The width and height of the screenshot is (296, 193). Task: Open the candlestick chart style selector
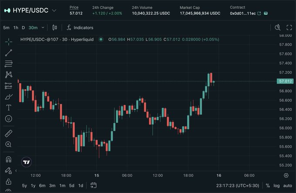pos(54,27)
